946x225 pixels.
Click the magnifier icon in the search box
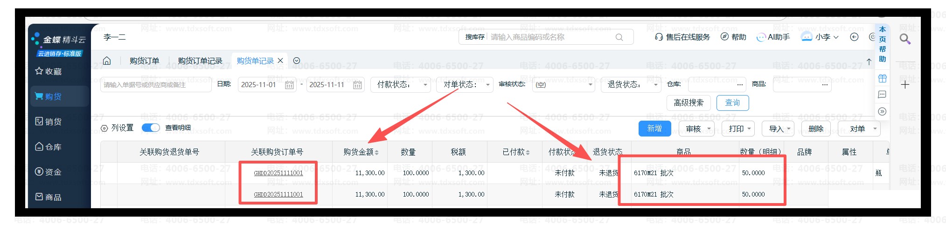point(619,37)
